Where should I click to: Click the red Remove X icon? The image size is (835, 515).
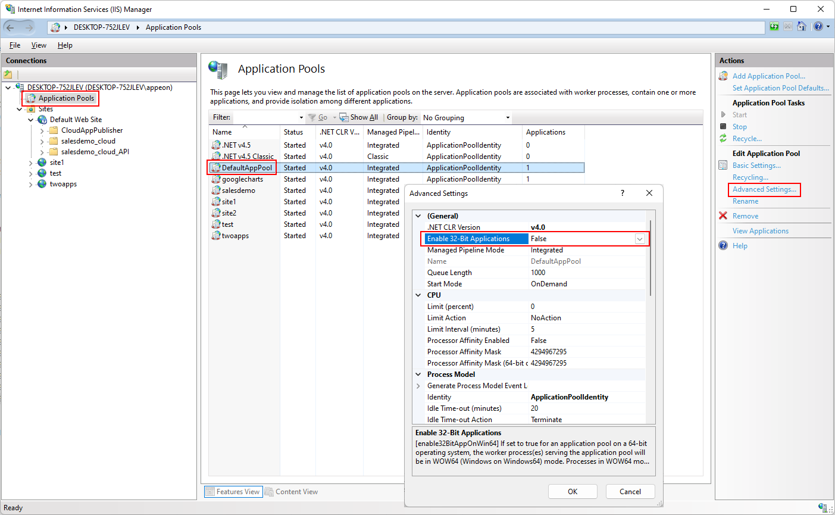tap(723, 216)
